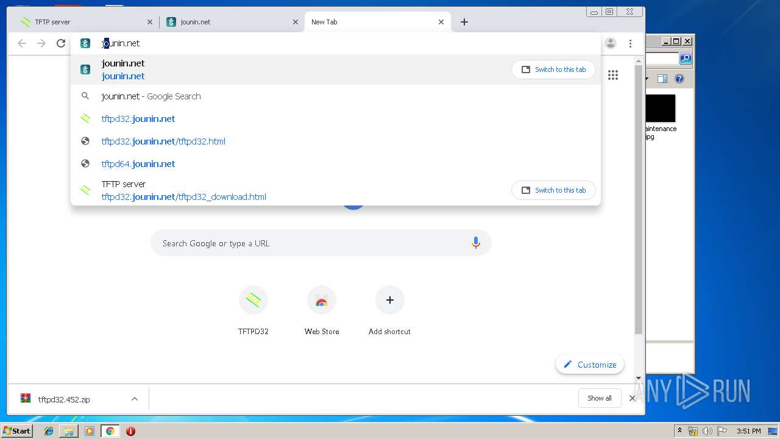780x439 pixels.
Task: Close the New Tab tab
Action: tap(441, 22)
